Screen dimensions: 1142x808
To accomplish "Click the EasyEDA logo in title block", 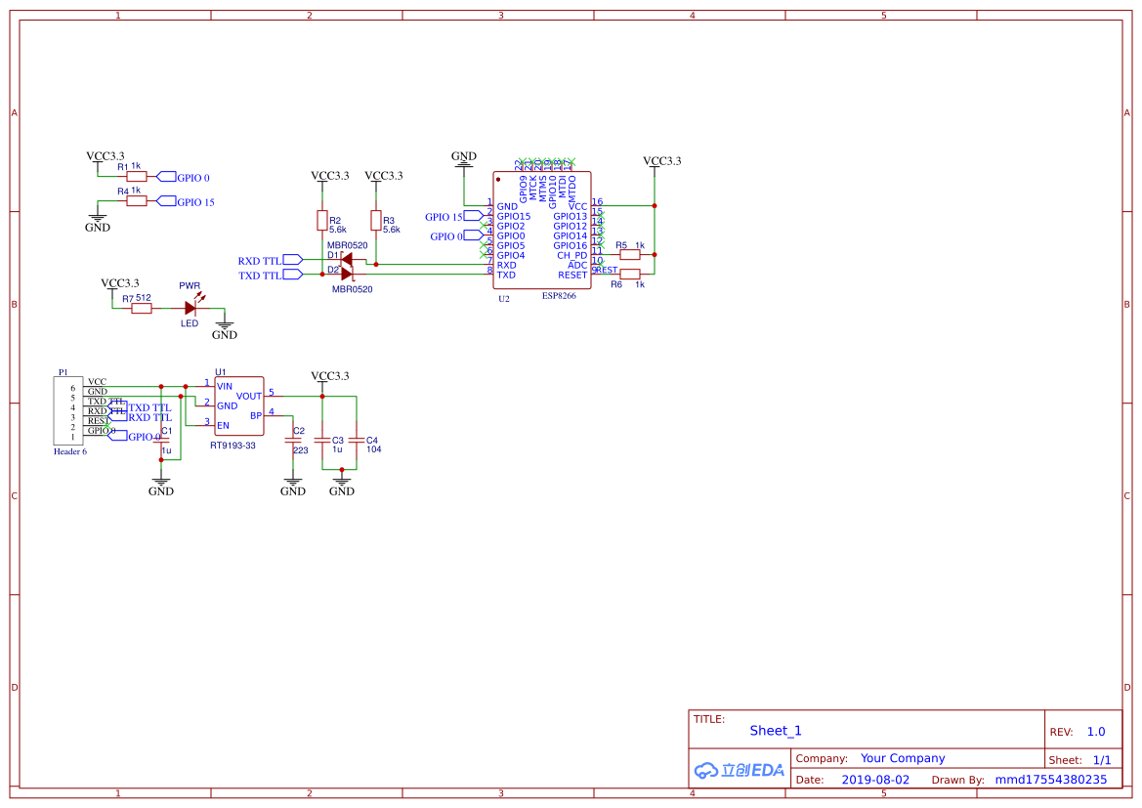I will point(740,770).
